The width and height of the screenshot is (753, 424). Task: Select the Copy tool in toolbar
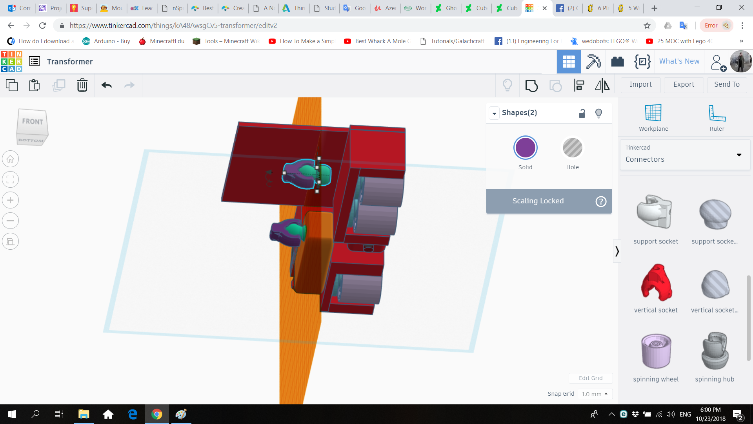pos(12,85)
